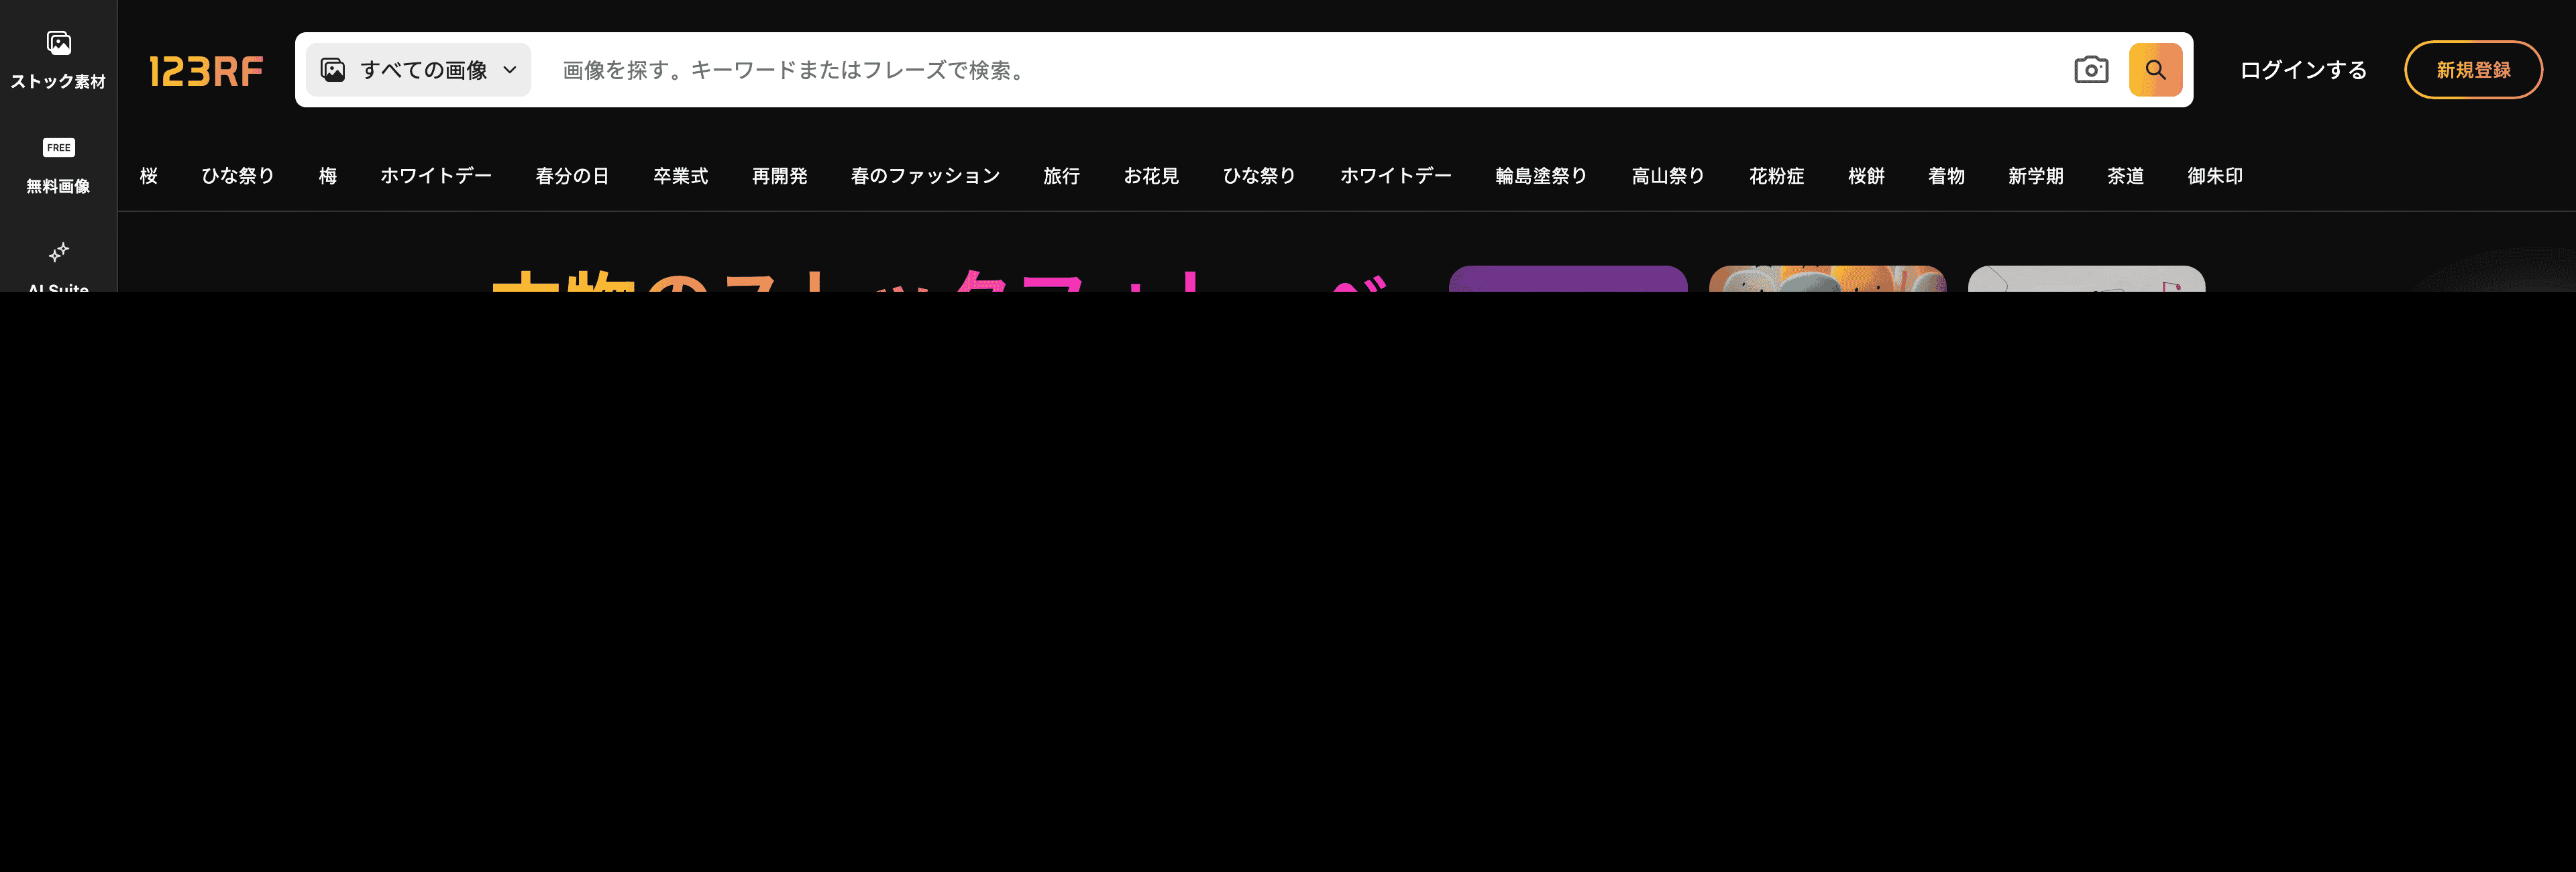Select the 御朱印 keyword tag
This screenshot has height=872, width=2576.
click(2215, 176)
